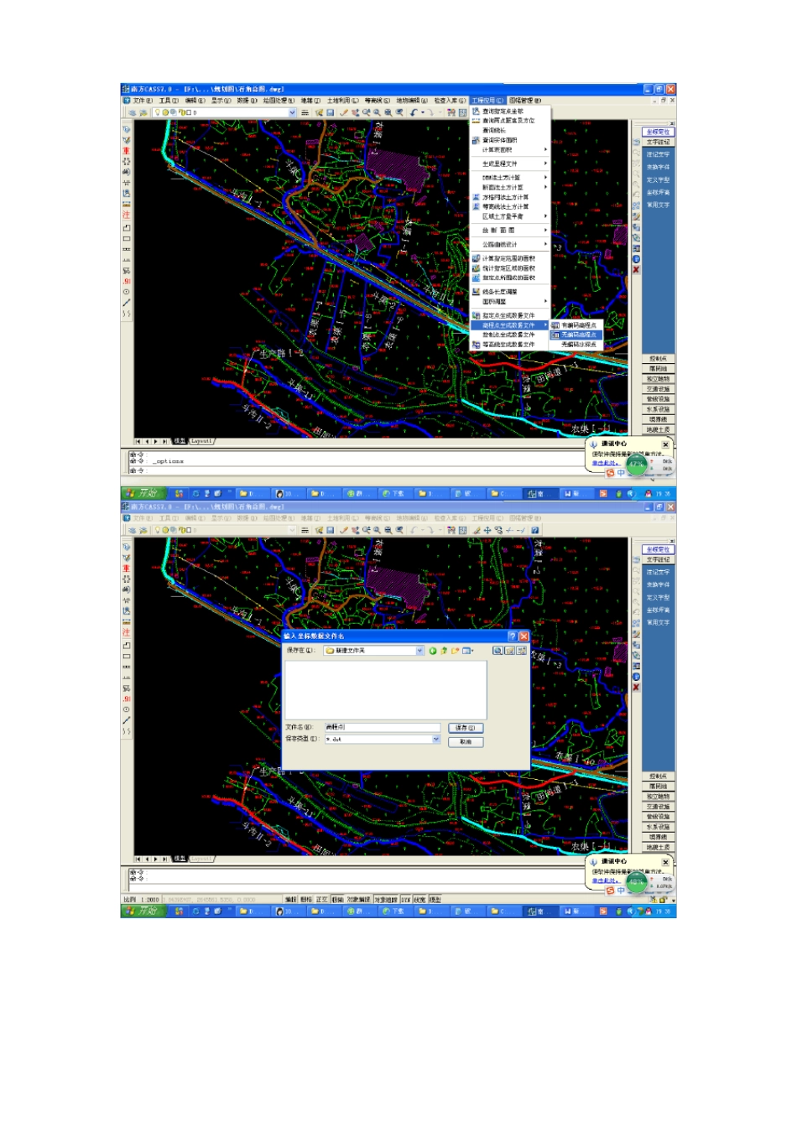Screen dimensions: 797x1127
Task: Click the search-the-web icon in the save dialog
Action: [497, 651]
